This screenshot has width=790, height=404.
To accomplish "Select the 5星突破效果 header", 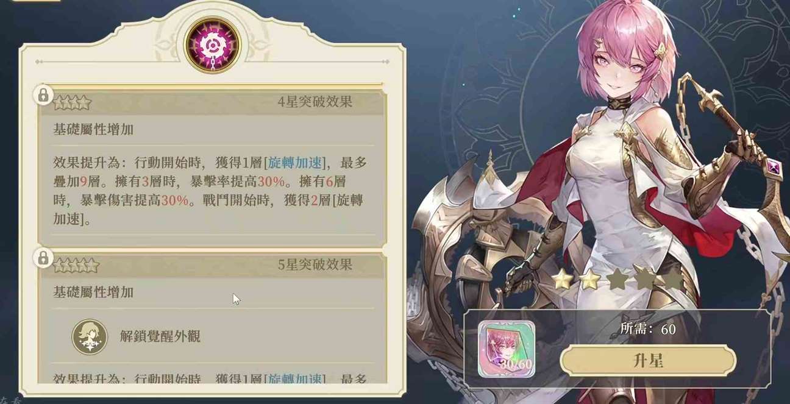I will pyautogui.click(x=315, y=264).
